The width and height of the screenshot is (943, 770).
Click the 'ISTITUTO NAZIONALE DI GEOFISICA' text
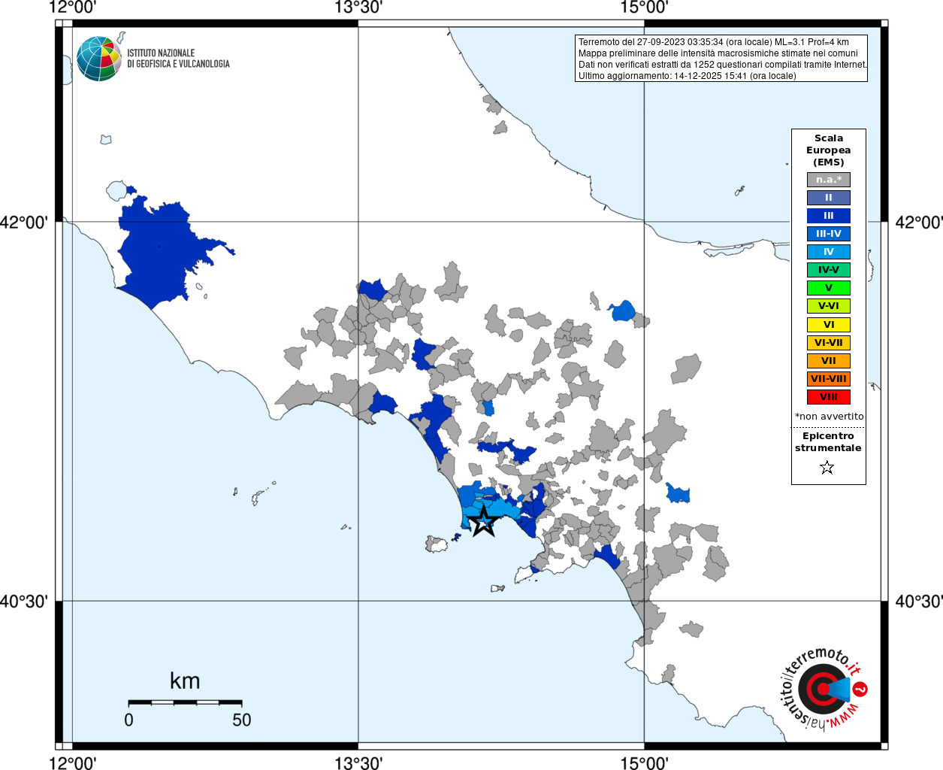(x=178, y=59)
